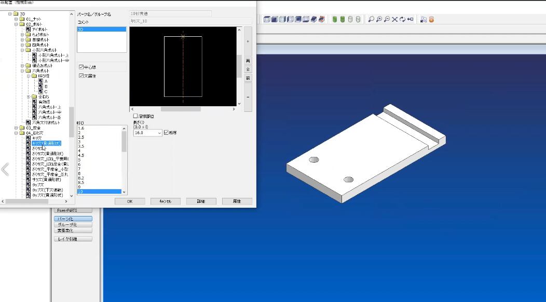
Task: Click the zoom in magnifier icon
Action: pos(379,20)
